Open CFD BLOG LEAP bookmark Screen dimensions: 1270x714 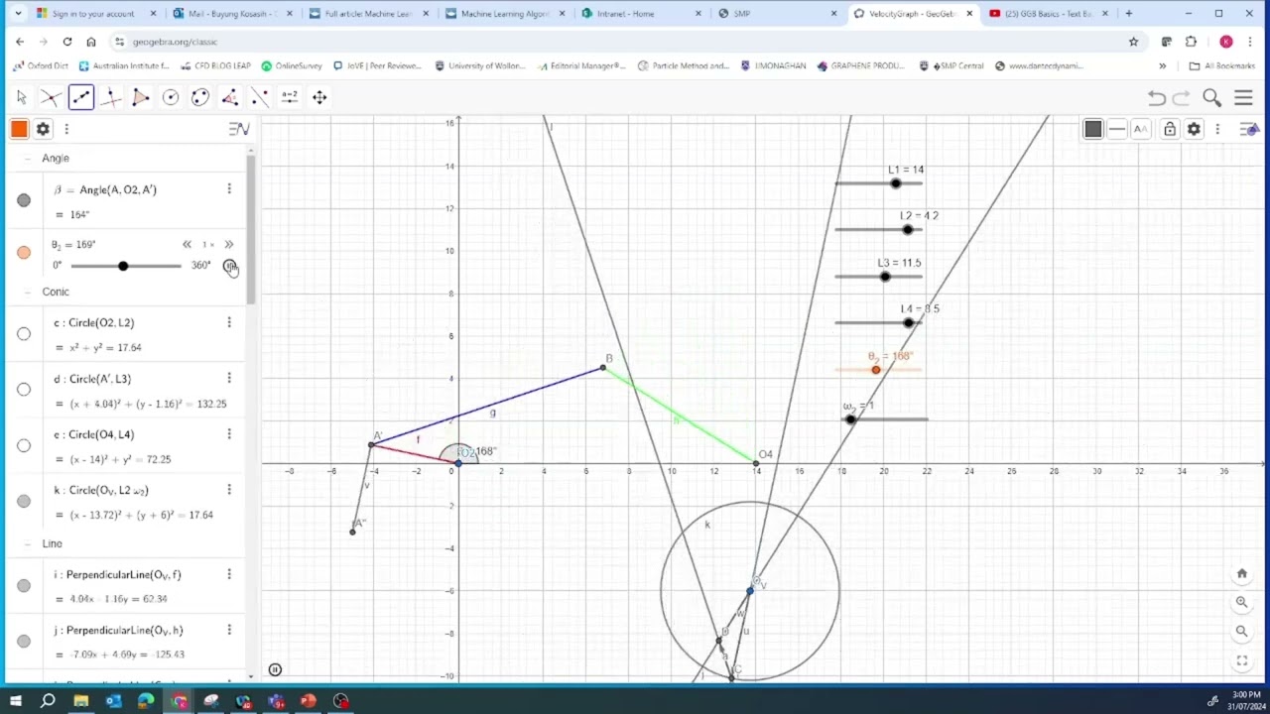[216, 65]
